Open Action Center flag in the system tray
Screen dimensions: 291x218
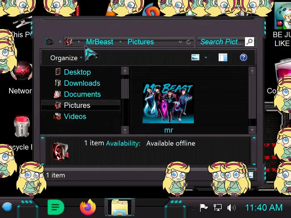tap(203, 207)
